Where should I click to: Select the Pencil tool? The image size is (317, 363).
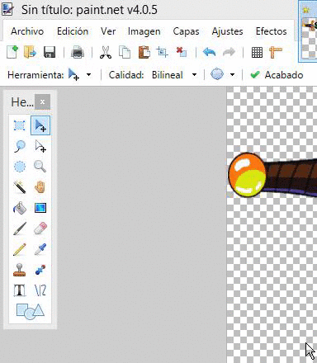pos(20,249)
